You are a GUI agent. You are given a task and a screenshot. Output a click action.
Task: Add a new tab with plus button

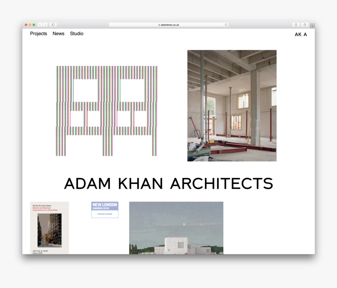point(312,26)
